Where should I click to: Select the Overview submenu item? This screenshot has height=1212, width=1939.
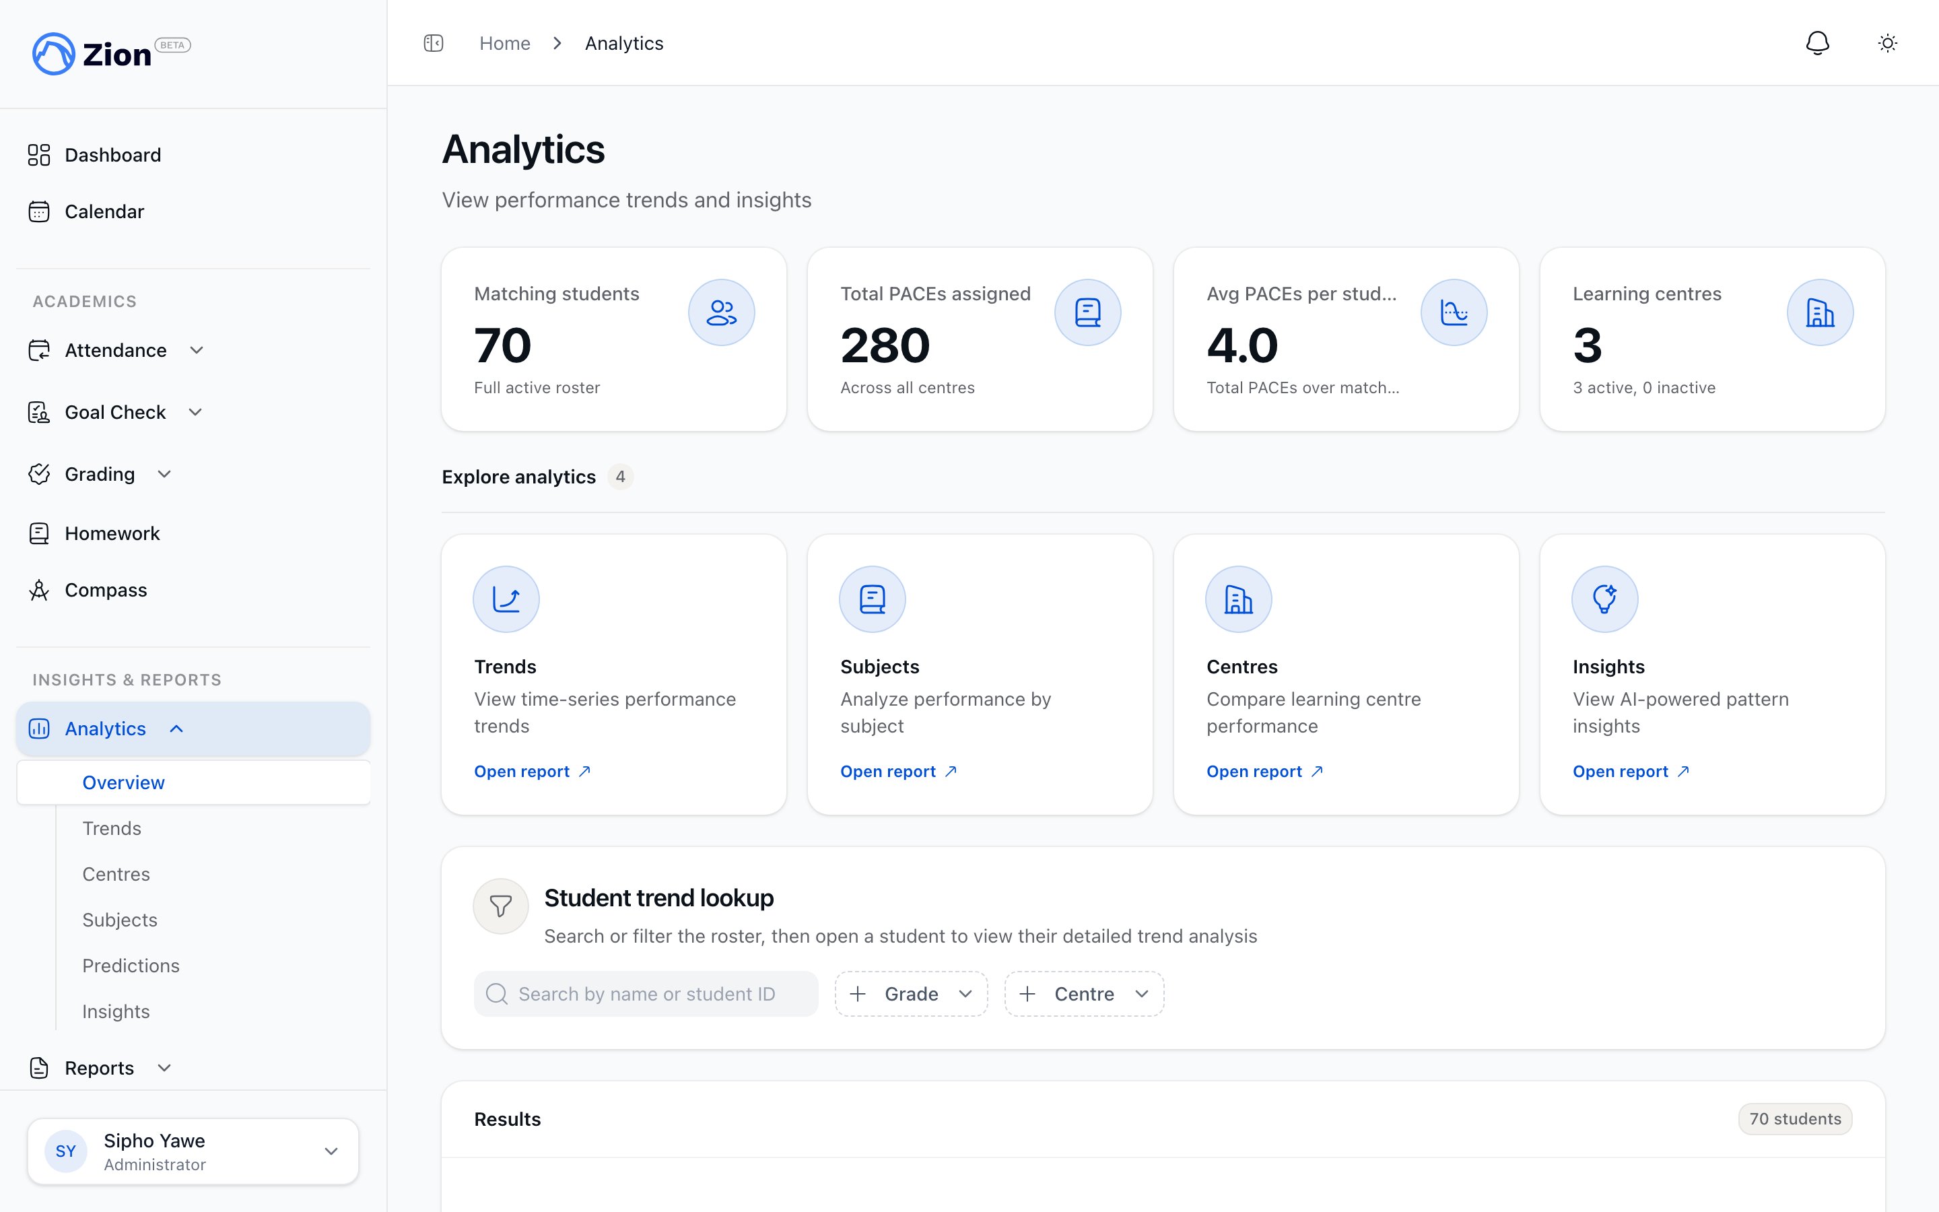pyautogui.click(x=193, y=782)
